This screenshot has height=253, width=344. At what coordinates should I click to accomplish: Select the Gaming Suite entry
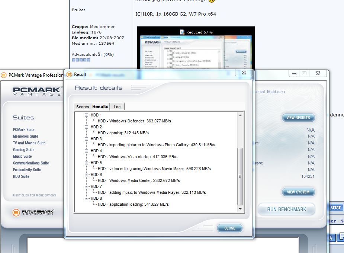24,150
